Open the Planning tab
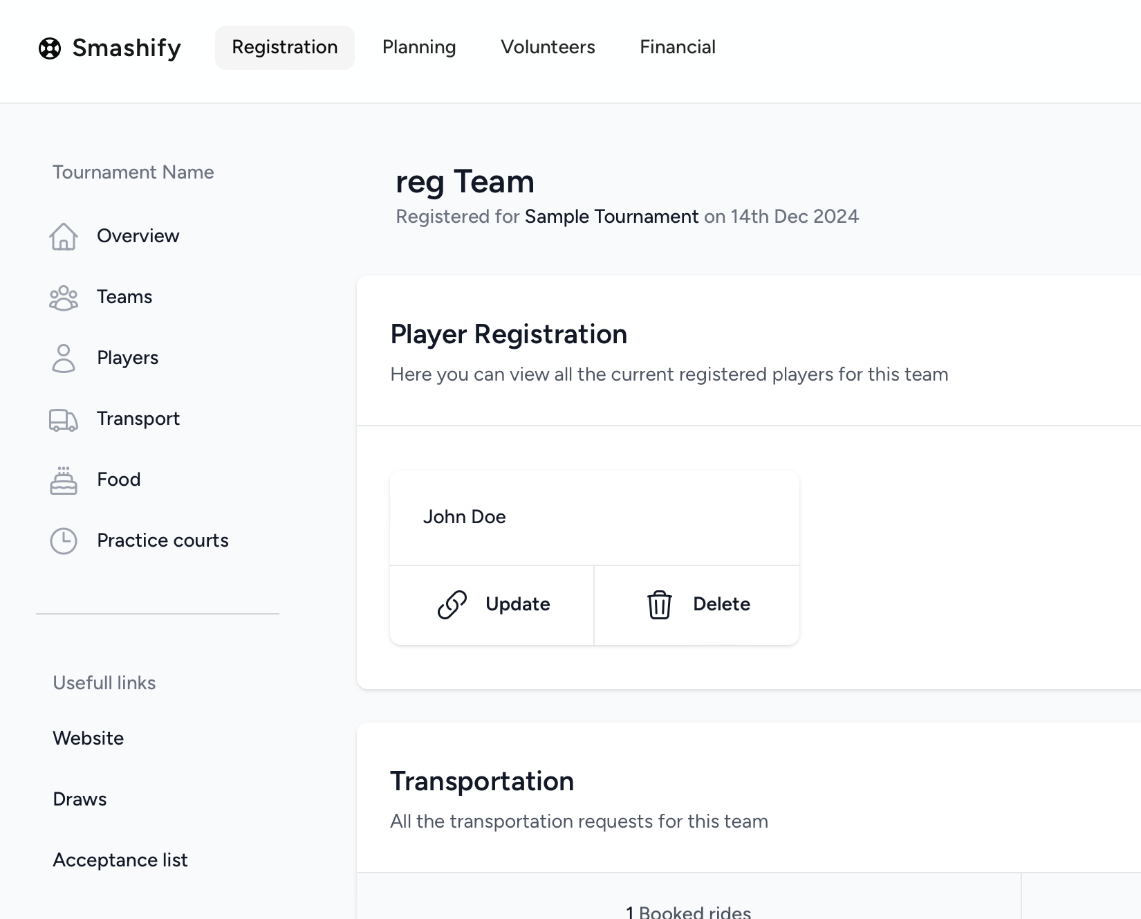Image resolution: width=1141 pixels, height=919 pixels. 419,48
